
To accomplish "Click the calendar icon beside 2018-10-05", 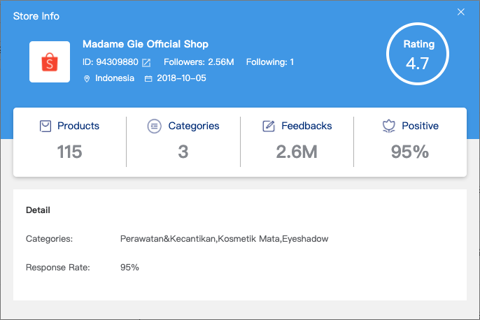I will tap(148, 79).
